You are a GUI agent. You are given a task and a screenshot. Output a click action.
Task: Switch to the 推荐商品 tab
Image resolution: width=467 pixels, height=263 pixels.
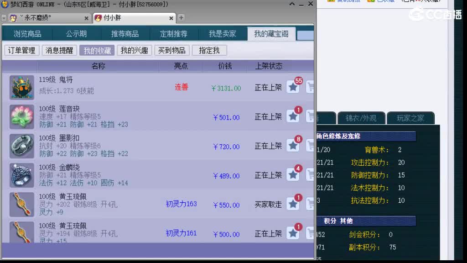(125, 34)
